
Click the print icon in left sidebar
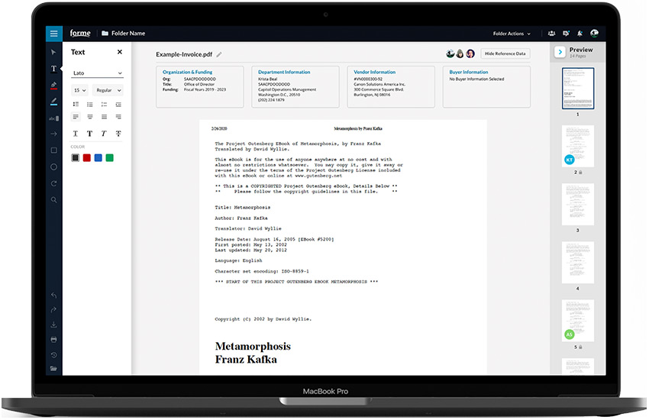(x=53, y=339)
